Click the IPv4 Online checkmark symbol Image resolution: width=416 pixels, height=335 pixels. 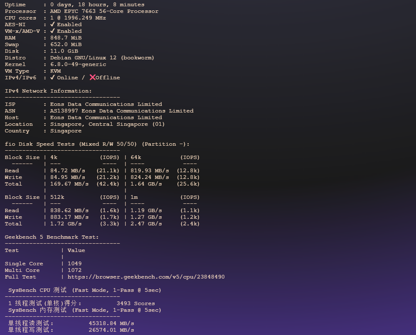click(x=52, y=77)
